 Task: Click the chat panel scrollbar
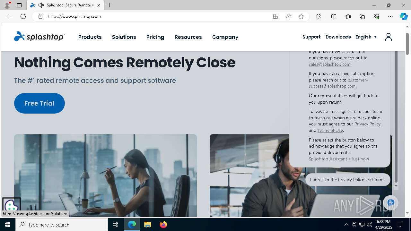coord(396,117)
